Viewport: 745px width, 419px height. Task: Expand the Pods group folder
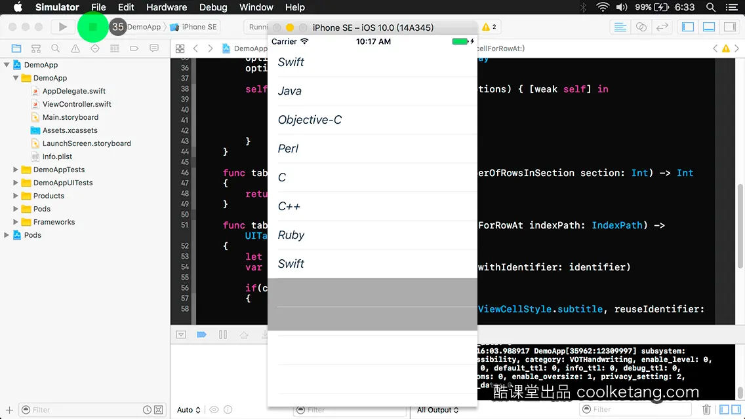pos(16,209)
